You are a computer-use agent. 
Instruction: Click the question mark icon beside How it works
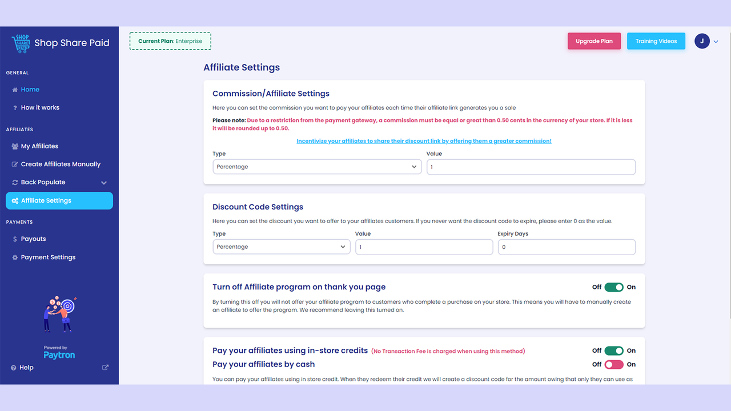point(15,108)
